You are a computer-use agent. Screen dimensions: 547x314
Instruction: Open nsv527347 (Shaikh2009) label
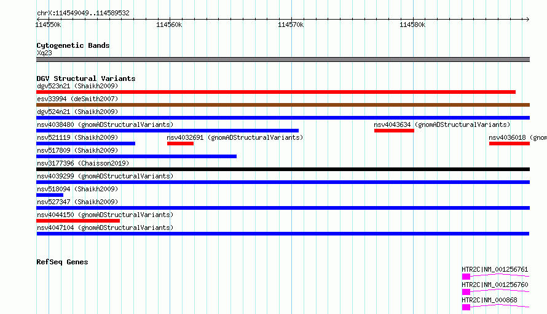point(77,202)
